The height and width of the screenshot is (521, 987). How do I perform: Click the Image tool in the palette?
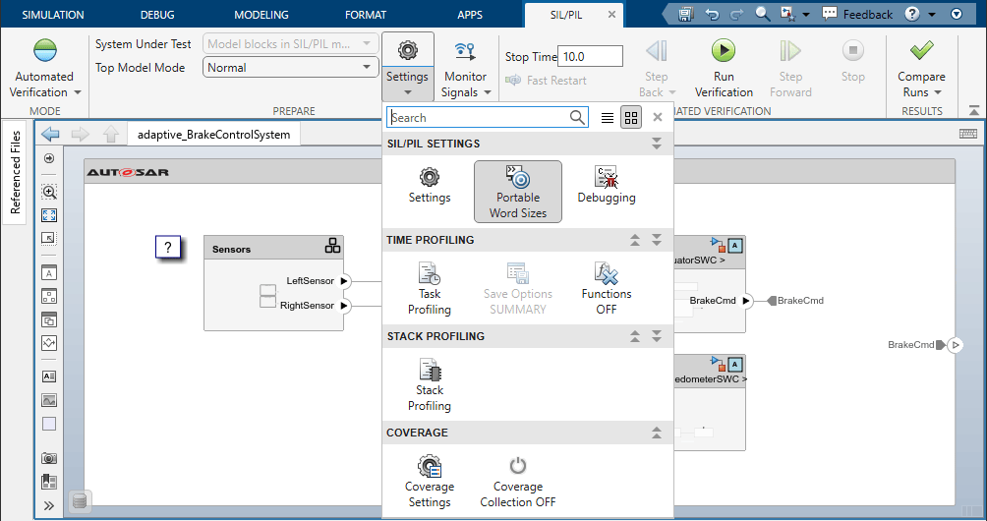(x=49, y=399)
